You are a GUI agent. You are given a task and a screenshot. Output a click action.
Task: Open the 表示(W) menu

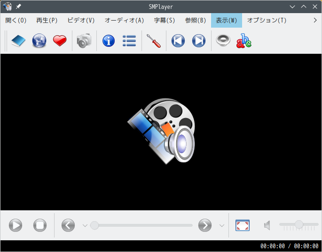(x=227, y=20)
